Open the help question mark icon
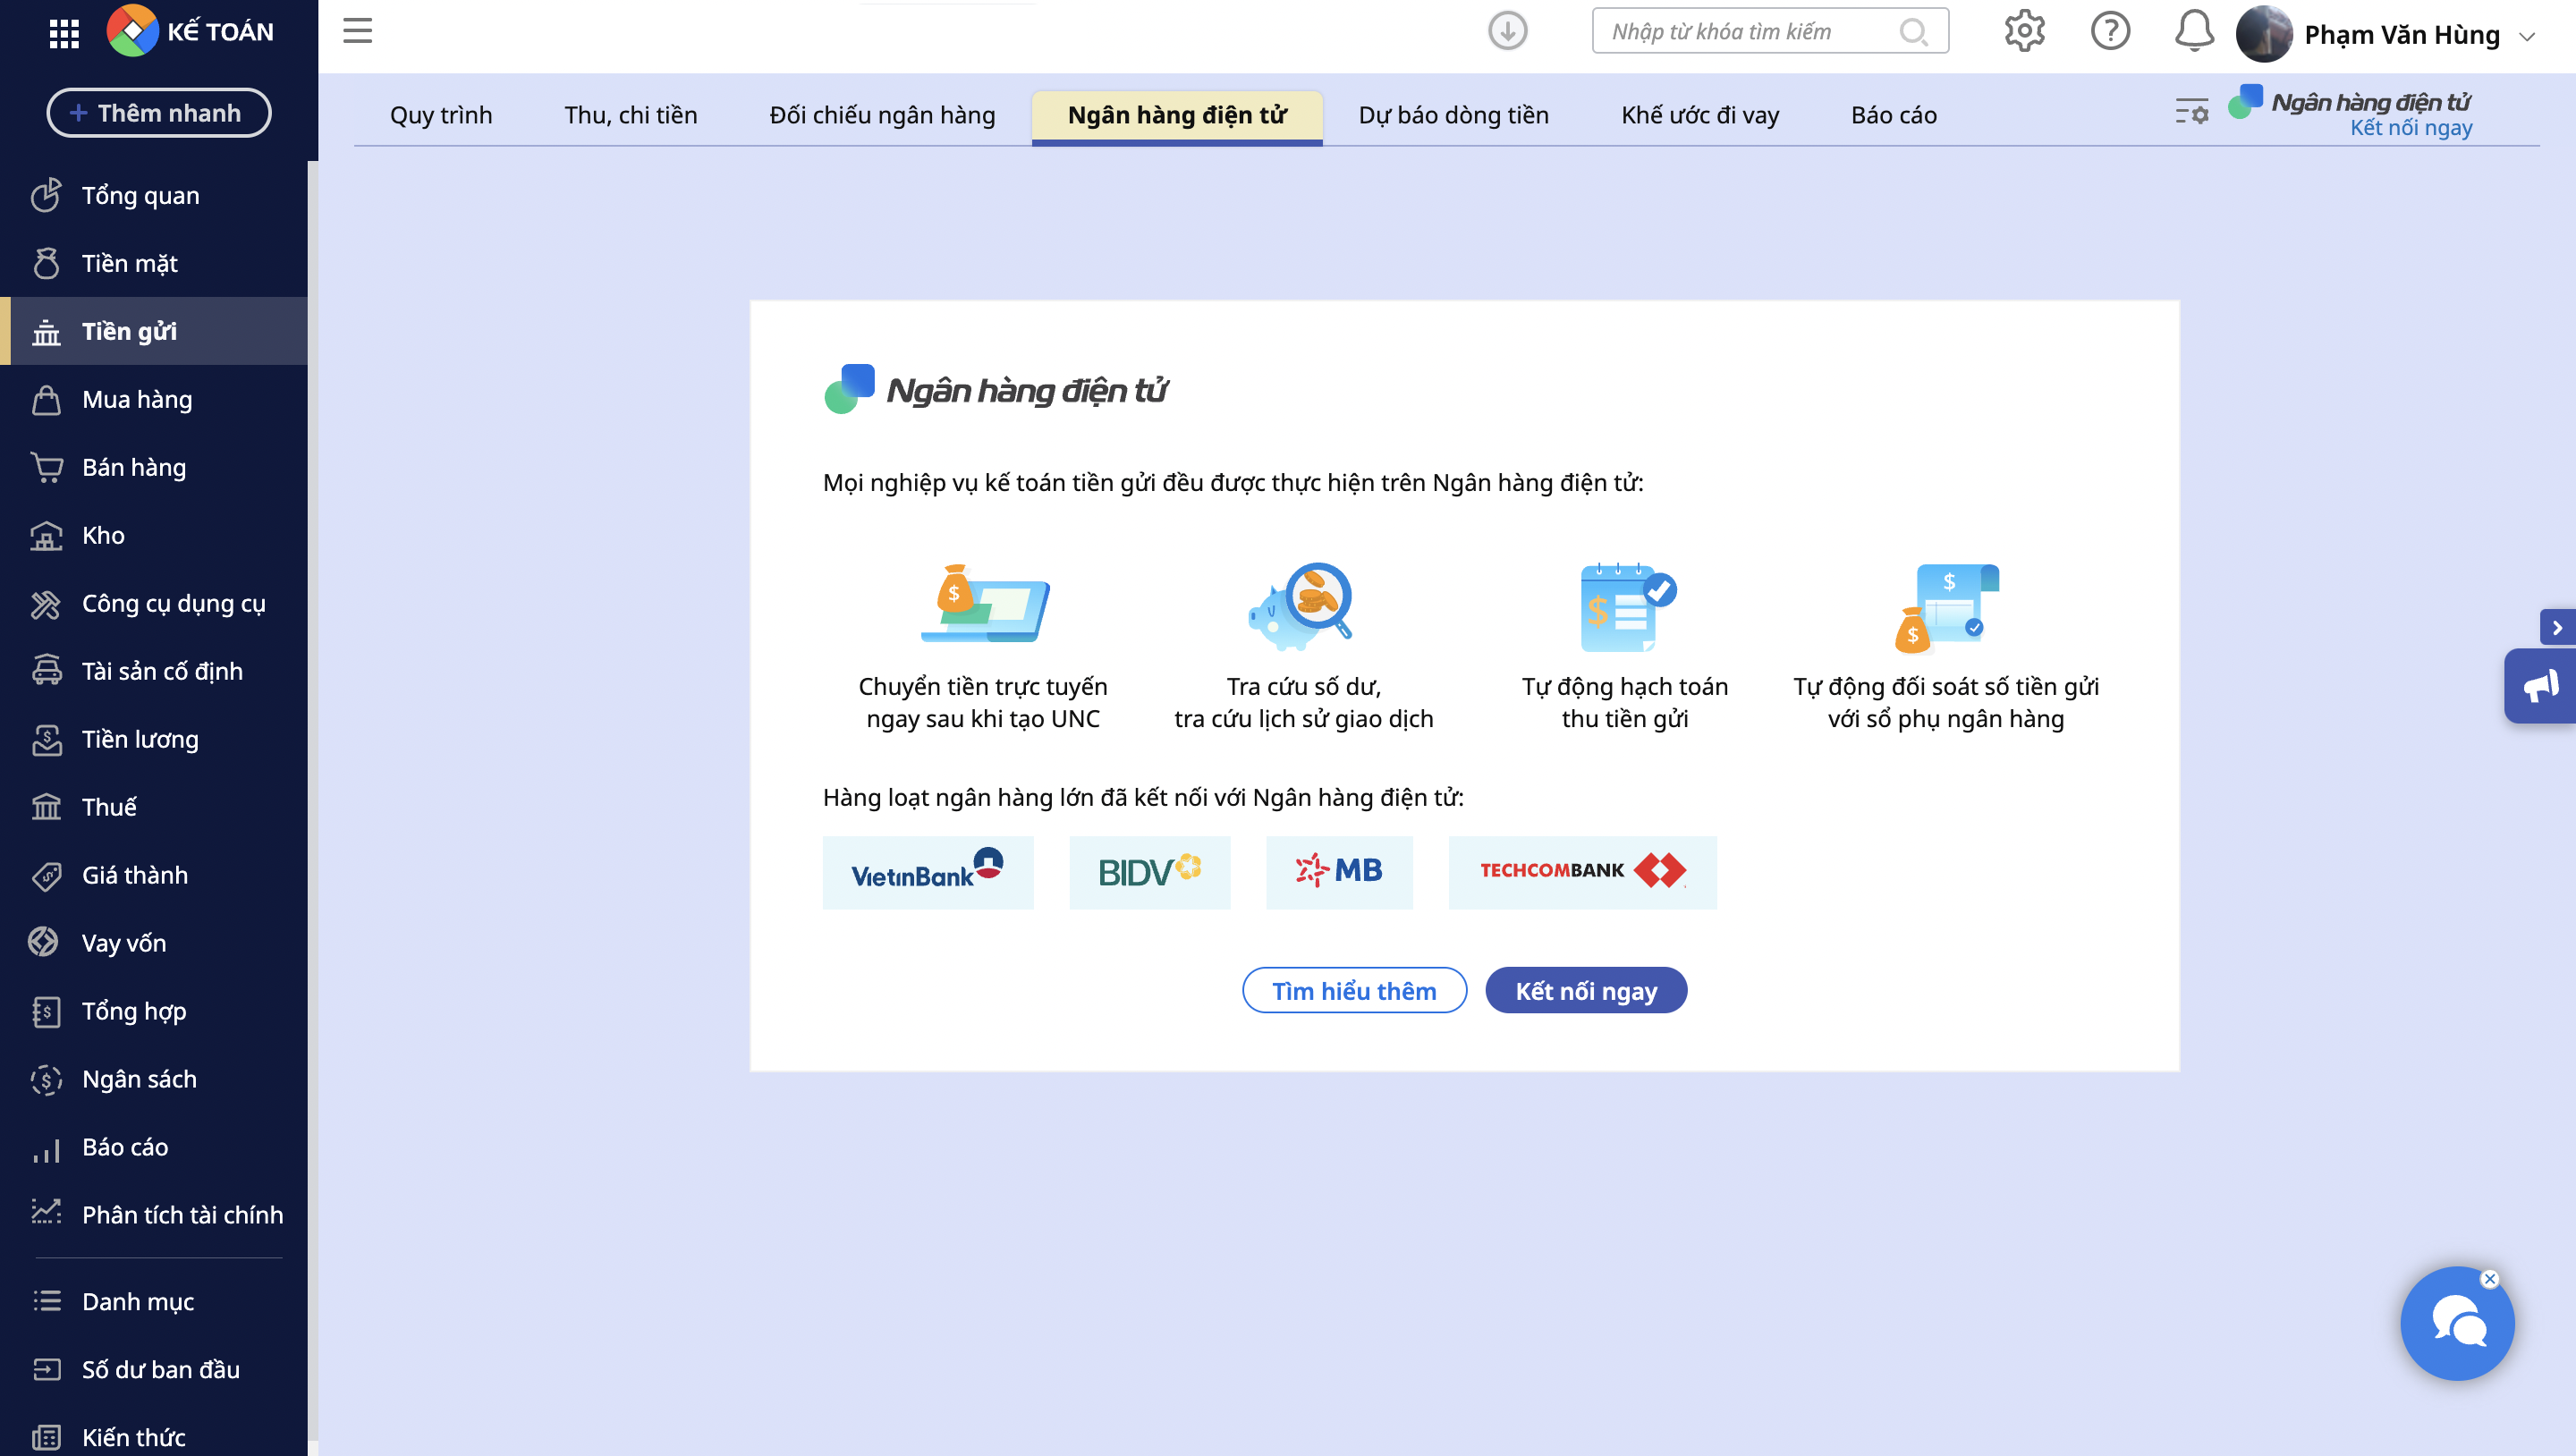Viewport: 2576px width, 1456px height. coord(2110,31)
